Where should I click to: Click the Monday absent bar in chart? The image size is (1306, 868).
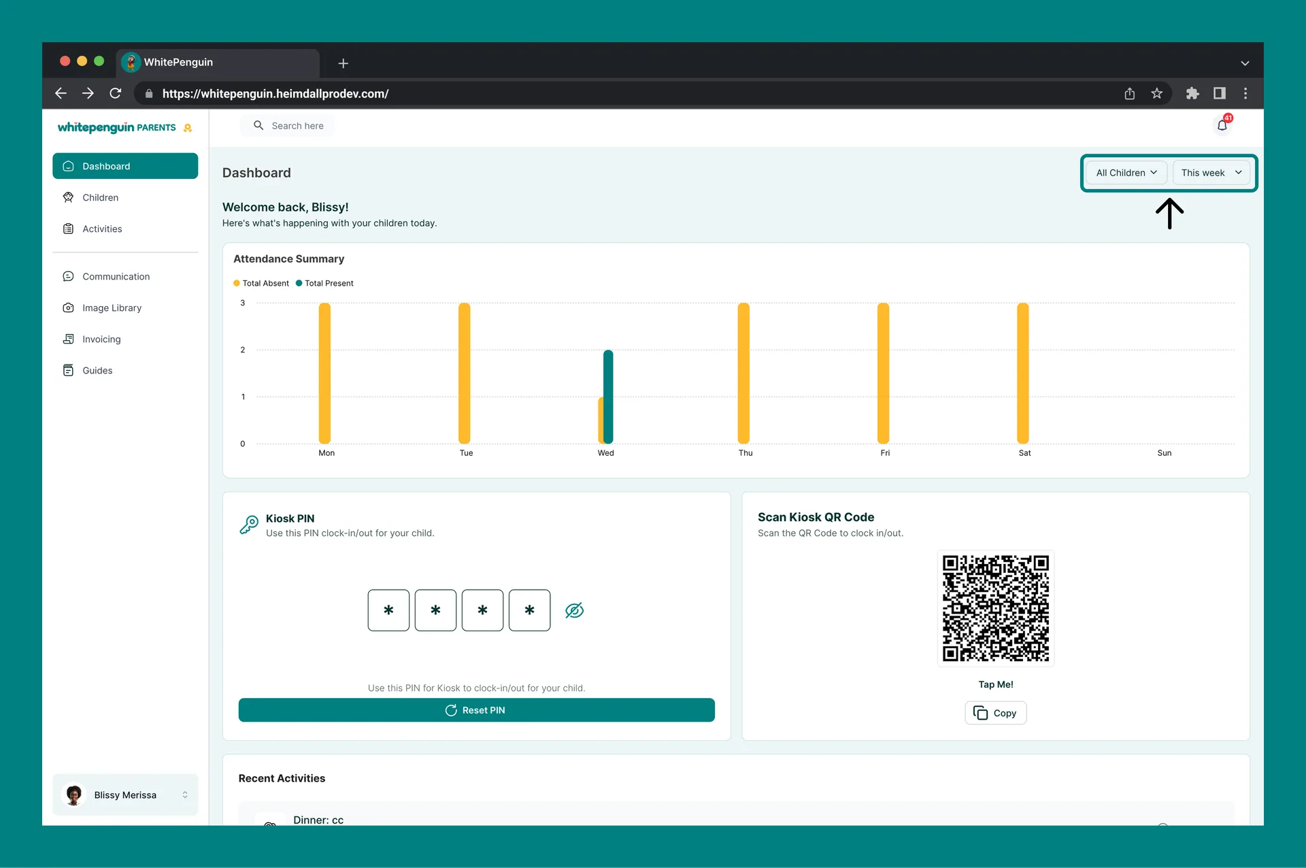(324, 373)
